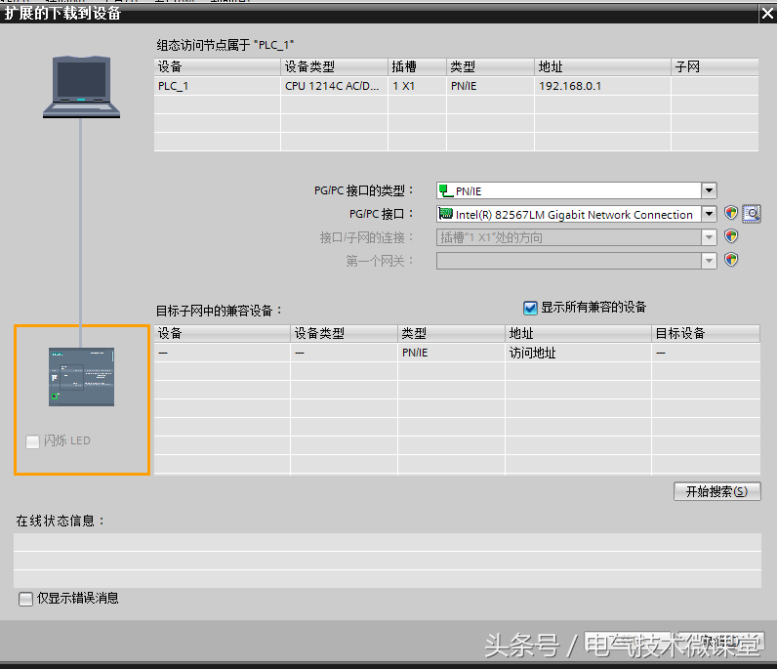
Task: Click the 192.168.0.1 address cell
Action: (x=602, y=86)
